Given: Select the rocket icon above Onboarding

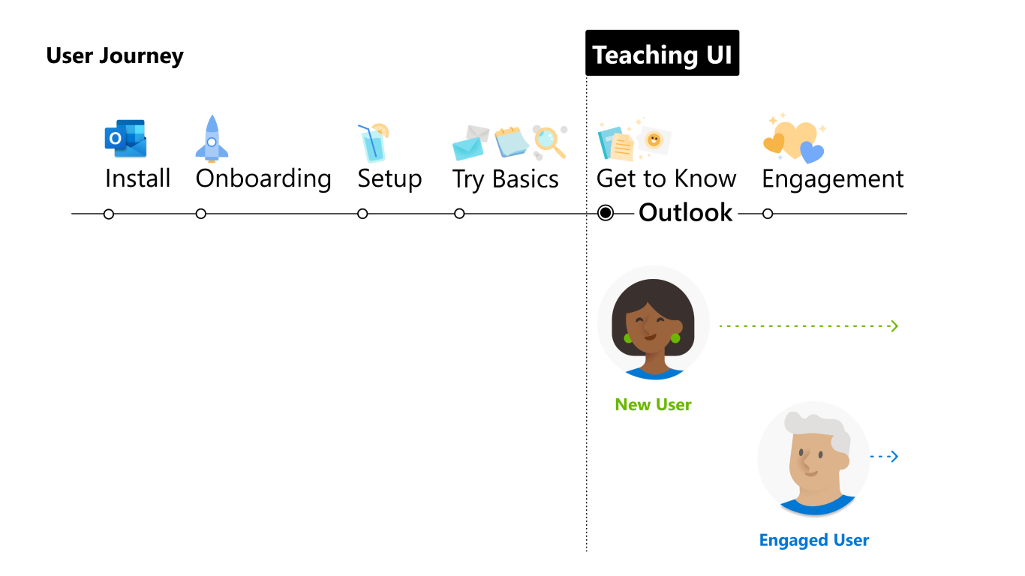Looking at the screenshot, I should click(x=212, y=139).
